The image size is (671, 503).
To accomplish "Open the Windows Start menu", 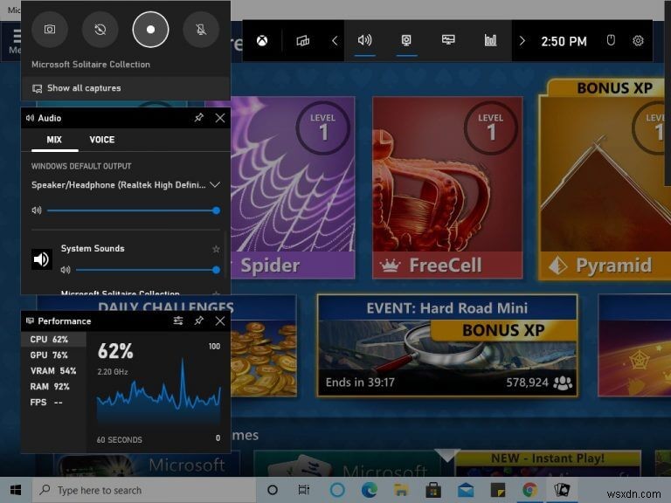I will (16, 490).
